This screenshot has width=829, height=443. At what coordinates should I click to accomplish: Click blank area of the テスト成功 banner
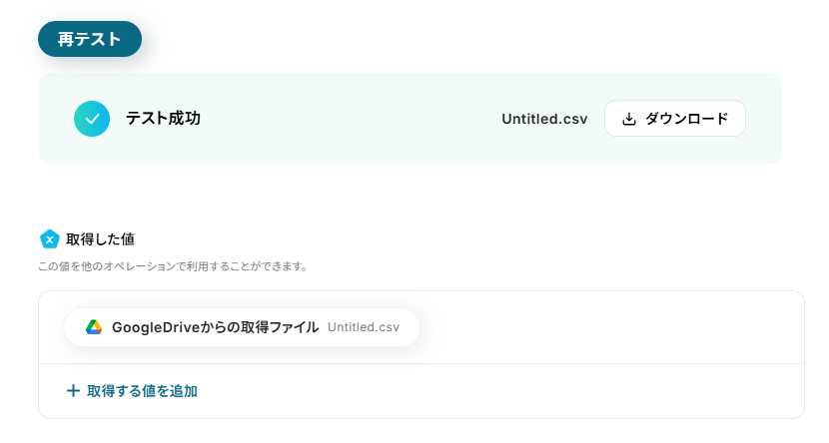pyautogui.click(x=349, y=119)
